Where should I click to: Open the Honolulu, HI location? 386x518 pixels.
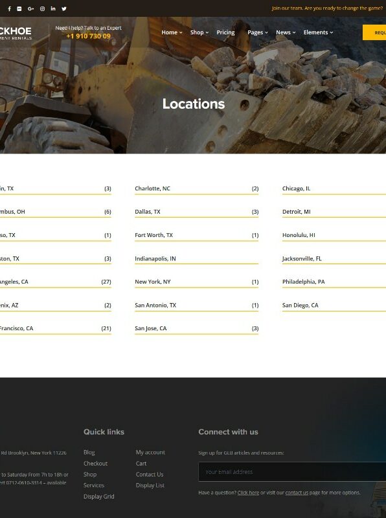[x=334, y=235]
